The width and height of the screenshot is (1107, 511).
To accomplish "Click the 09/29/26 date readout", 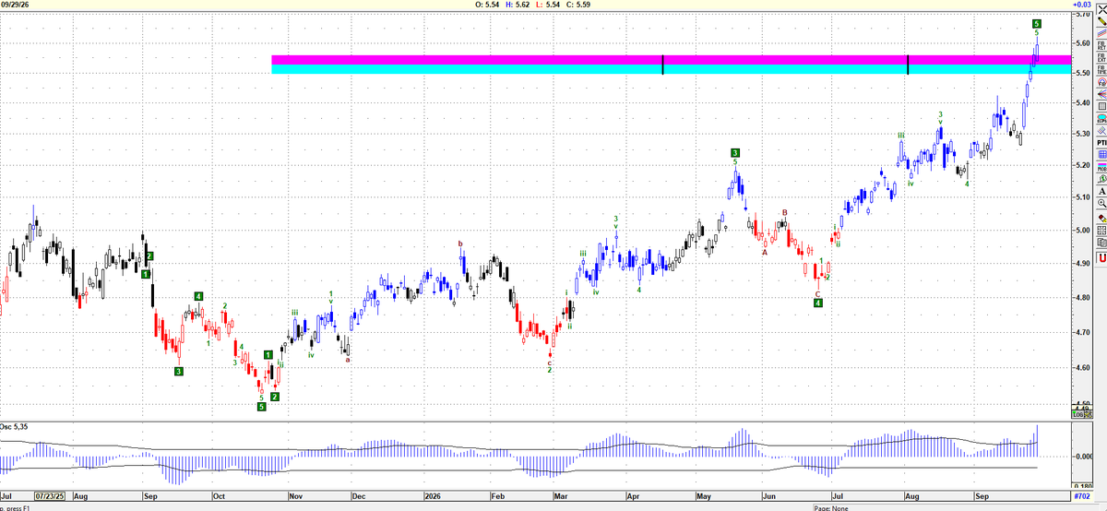I will pyautogui.click(x=13, y=5).
